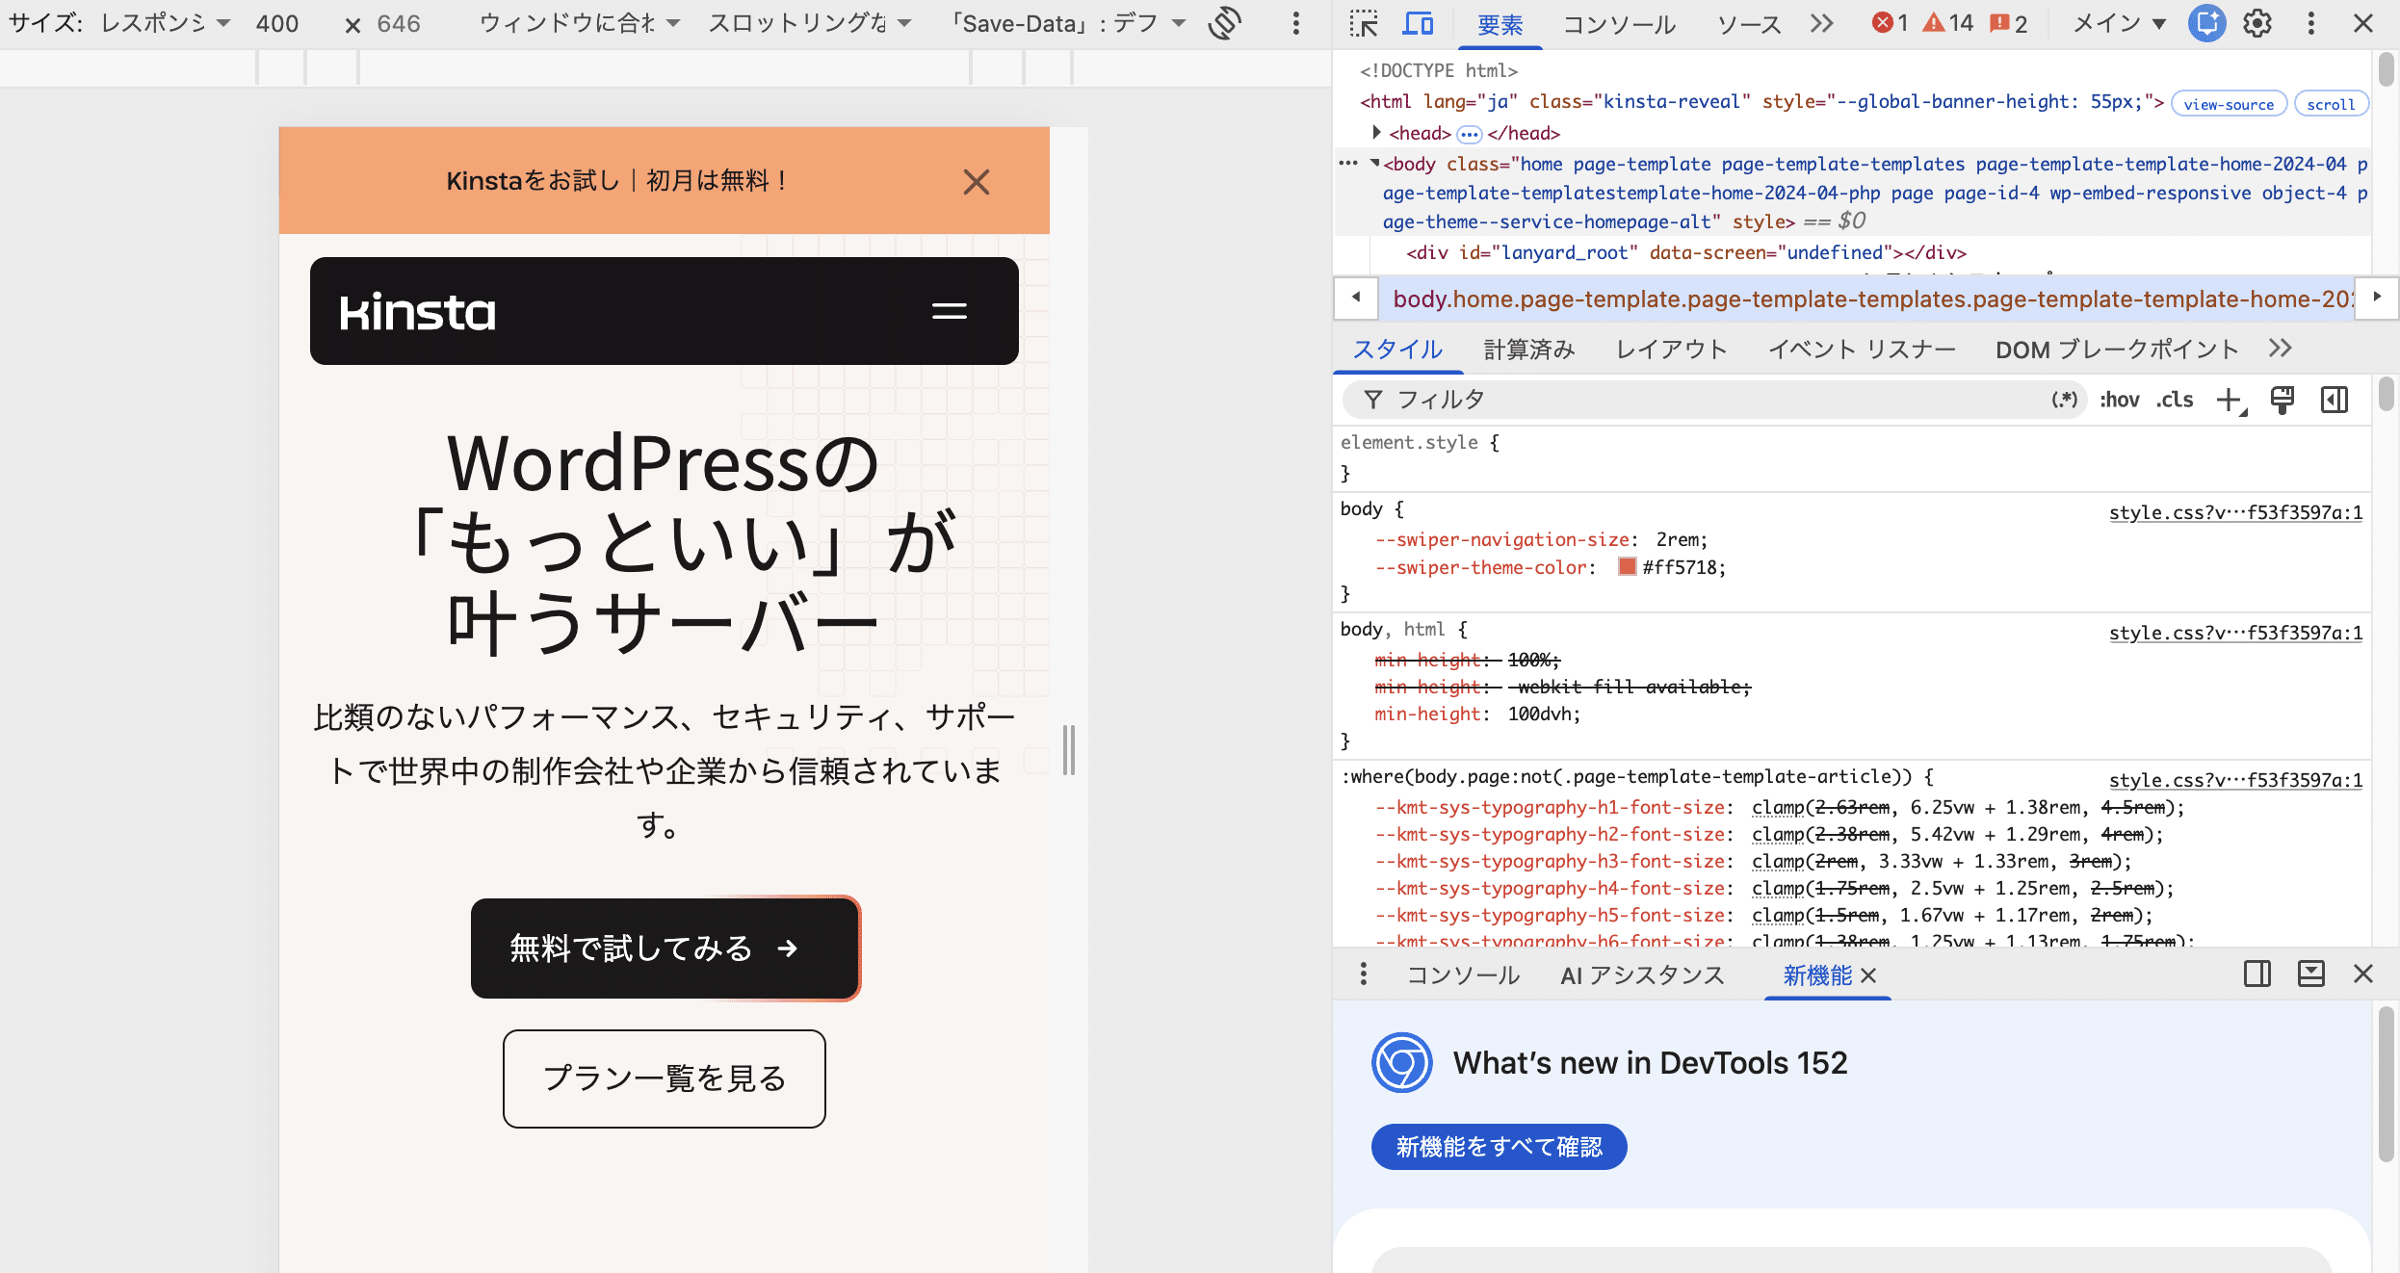
Task: Open the DevTools customize three-dot menu
Action: 2311,23
